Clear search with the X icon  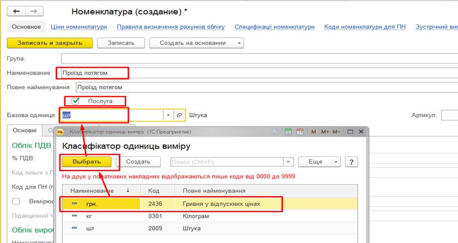tap(288, 162)
